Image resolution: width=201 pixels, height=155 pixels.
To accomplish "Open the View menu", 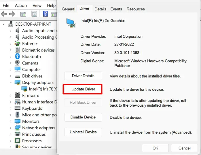I will click(x=37, y=5).
